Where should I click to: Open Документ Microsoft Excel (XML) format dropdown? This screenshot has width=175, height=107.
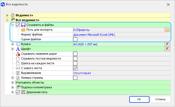click(x=122, y=35)
